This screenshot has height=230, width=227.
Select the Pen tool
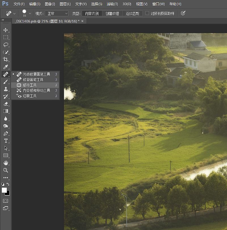tap(6, 134)
